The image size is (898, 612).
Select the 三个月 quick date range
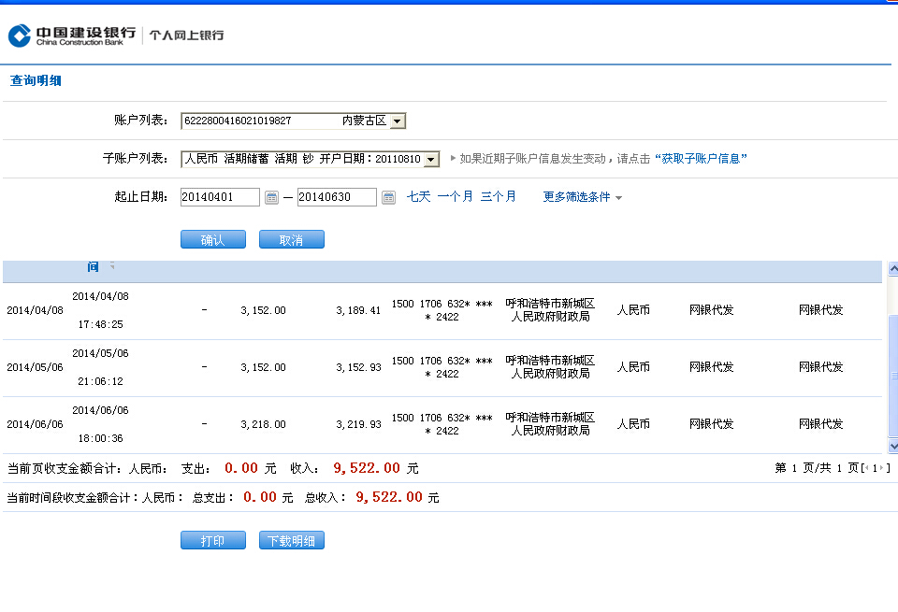pyautogui.click(x=498, y=197)
